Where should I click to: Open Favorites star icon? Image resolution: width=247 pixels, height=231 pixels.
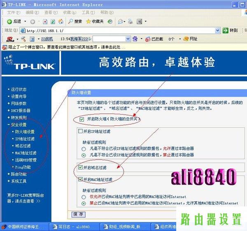pos(89,21)
